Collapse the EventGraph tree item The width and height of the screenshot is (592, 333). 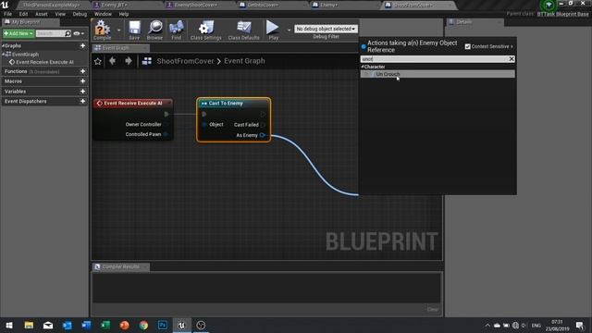pyautogui.click(x=4, y=55)
